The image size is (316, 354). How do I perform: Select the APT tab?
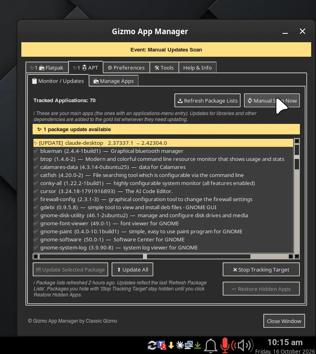coord(86,67)
